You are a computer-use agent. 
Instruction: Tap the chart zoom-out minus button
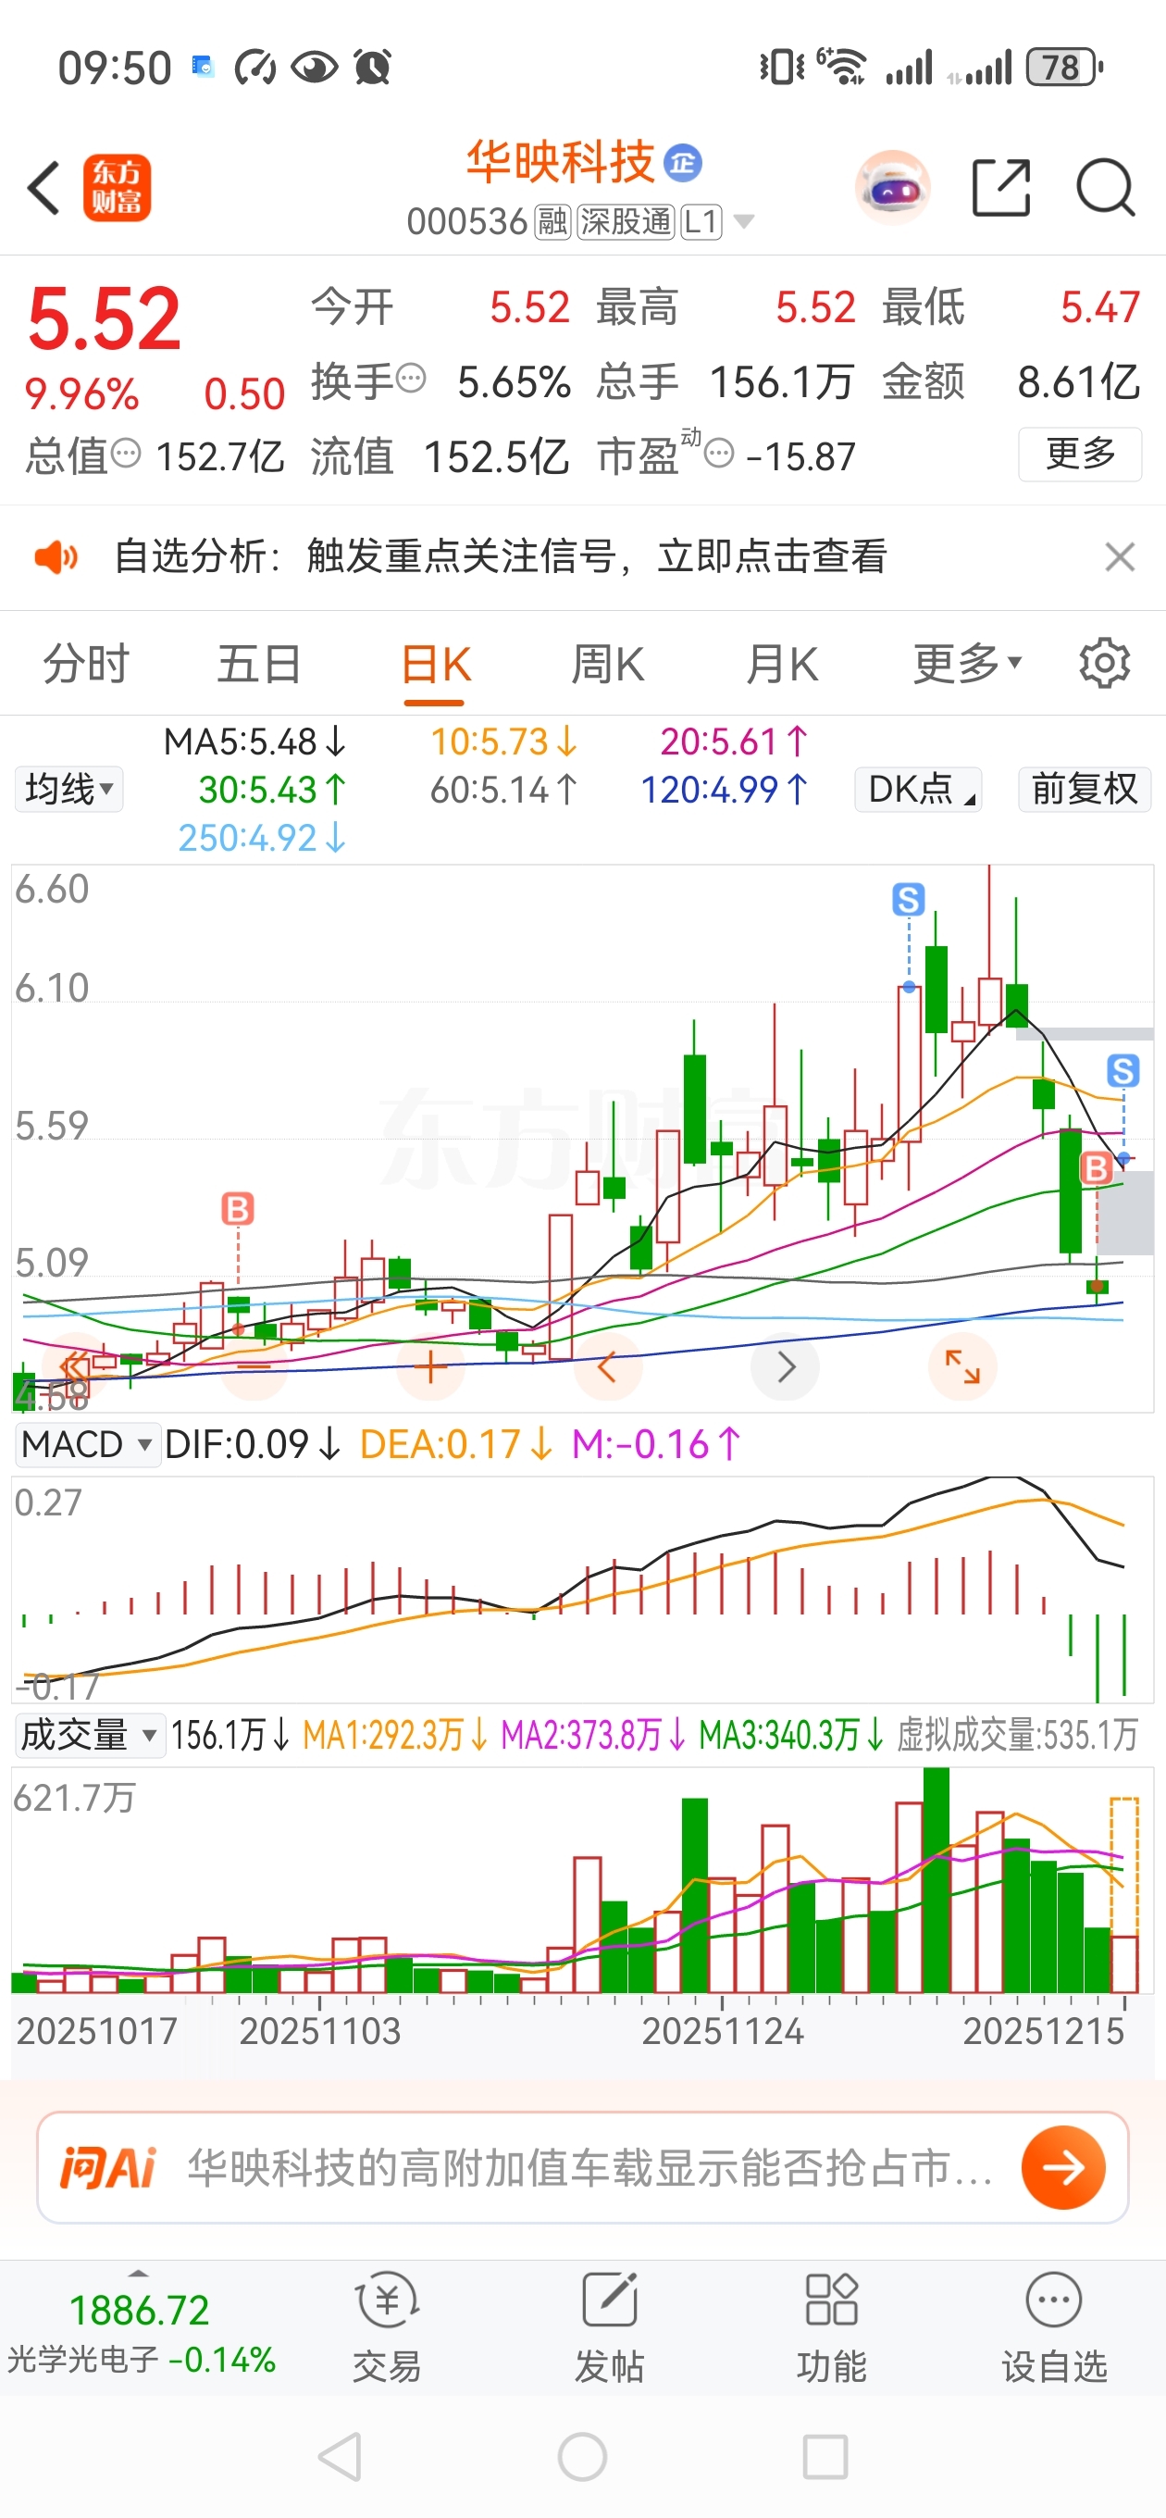pos(254,1366)
